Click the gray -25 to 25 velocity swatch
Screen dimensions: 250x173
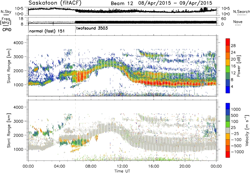tap(228, 130)
